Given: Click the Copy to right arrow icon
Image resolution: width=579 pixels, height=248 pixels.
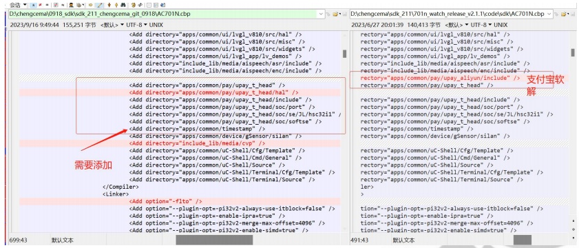Looking at the screenshot, I should pos(90,6).
